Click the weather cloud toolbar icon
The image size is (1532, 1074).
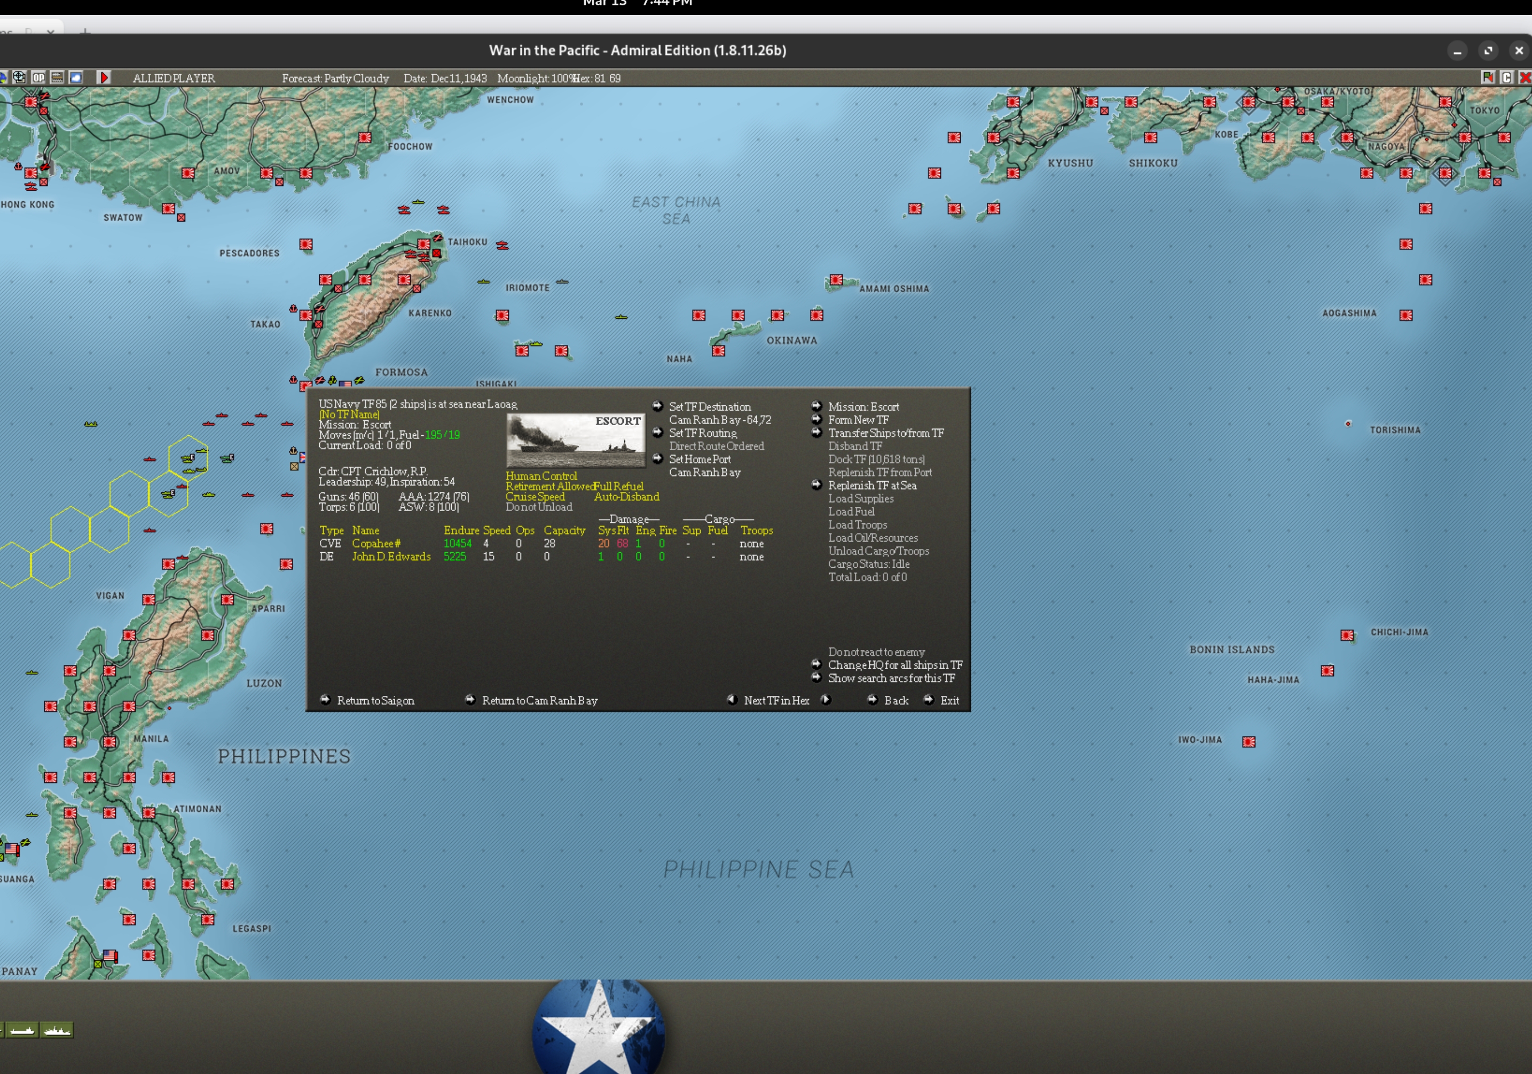[x=76, y=77]
